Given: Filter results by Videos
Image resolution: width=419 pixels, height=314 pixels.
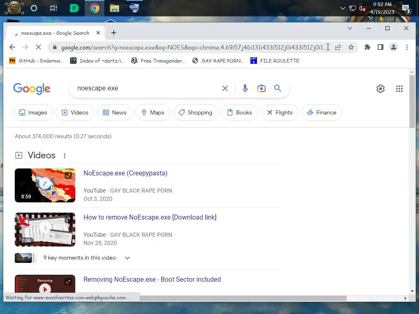Looking at the screenshot, I should (x=75, y=113).
